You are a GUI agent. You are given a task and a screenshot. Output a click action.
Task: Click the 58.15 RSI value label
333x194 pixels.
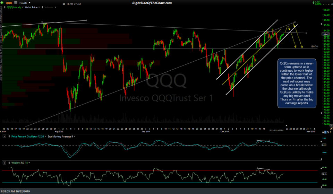click(x=324, y=174)
